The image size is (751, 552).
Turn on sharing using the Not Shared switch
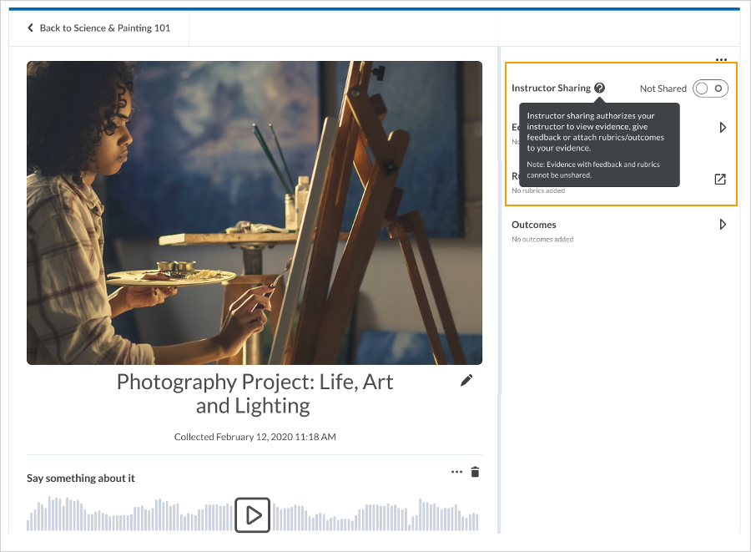[x=710, y=88]
